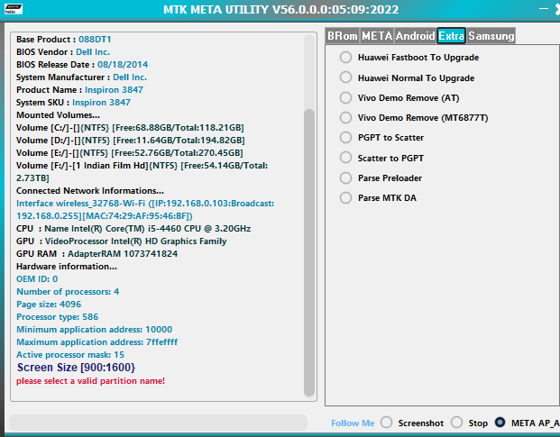Click the Volume [E:/] free space line
The height and width of the screenshot is (437, 560).
point(130,153)
